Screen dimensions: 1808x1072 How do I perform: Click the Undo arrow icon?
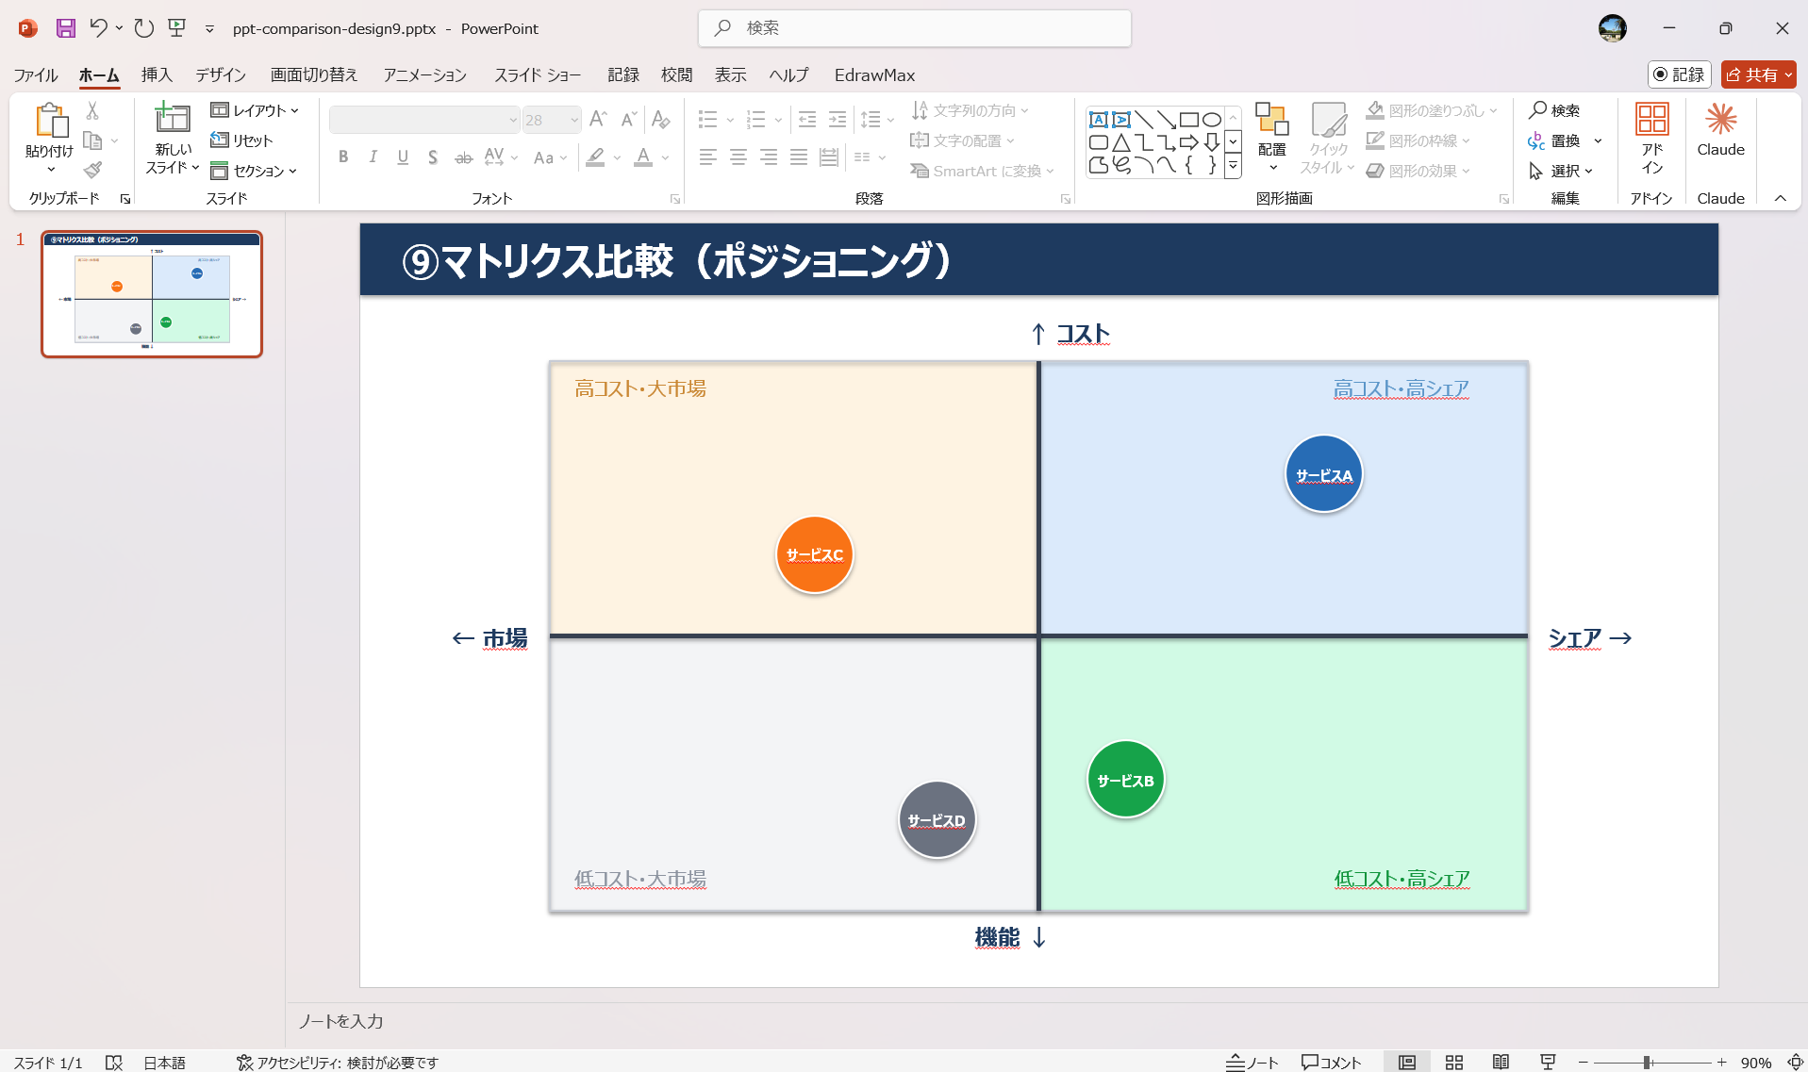98,28
